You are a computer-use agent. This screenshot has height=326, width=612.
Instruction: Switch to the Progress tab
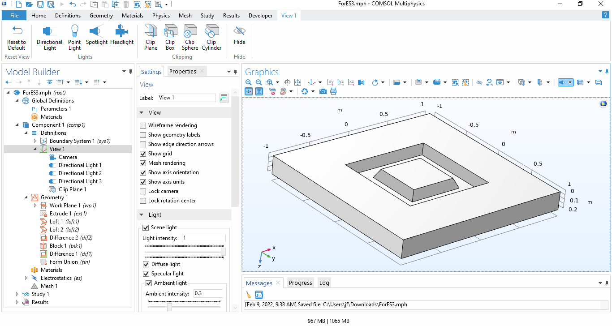300,283
